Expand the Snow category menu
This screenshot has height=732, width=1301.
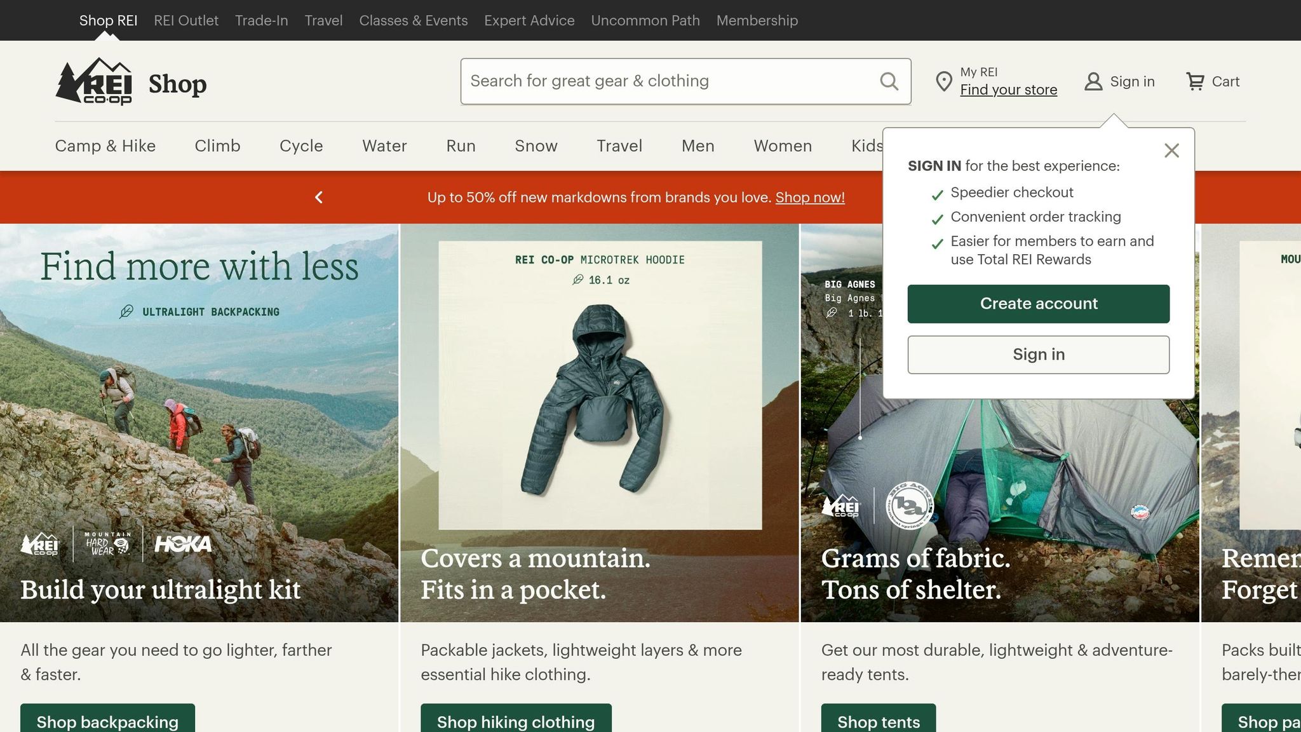536,146
